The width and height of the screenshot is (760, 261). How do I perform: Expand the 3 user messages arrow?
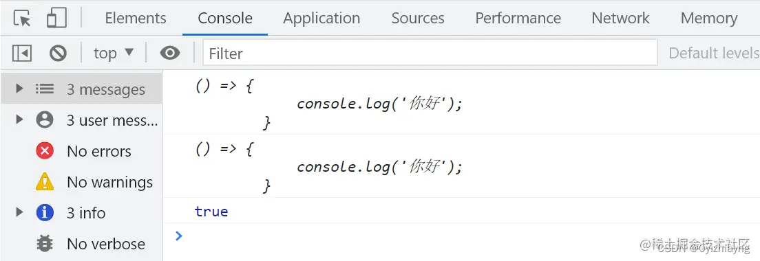[x=19, y=120]
